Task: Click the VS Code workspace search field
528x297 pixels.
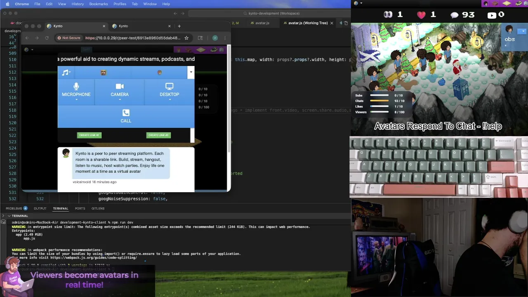Action: [x=271, y=13]
